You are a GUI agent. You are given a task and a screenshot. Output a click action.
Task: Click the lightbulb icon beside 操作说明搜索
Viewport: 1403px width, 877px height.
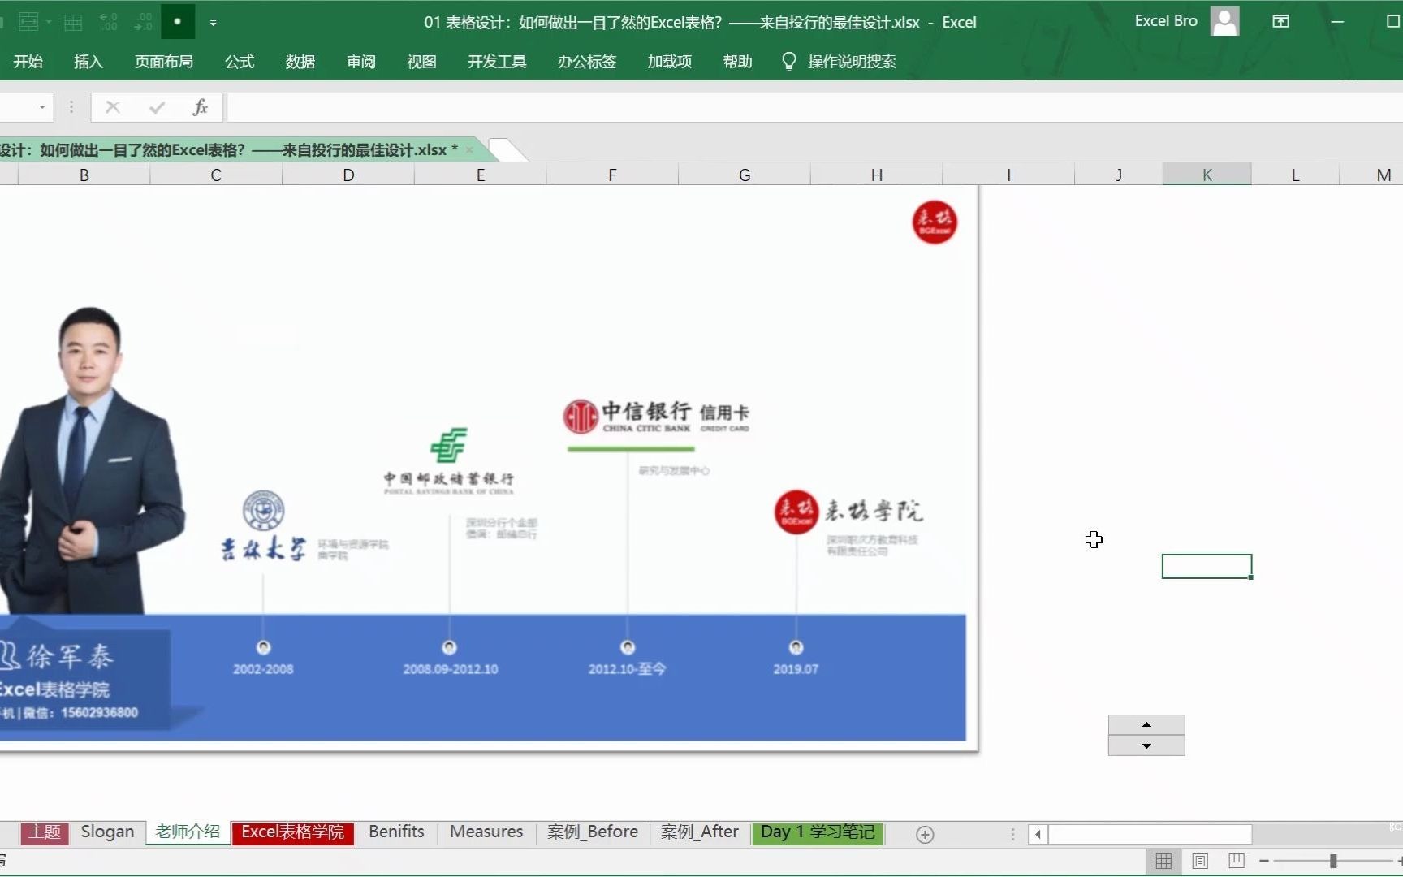pyautogui.click(x=788, y=62)
